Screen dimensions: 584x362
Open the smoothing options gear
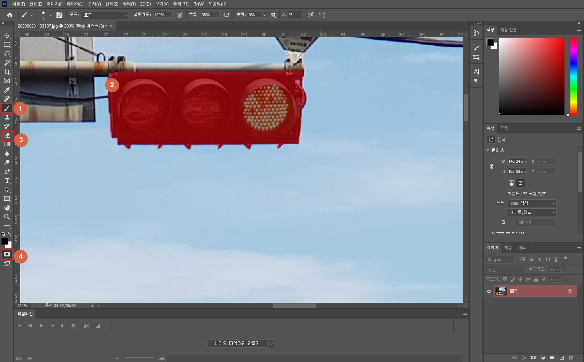(273, 15)
